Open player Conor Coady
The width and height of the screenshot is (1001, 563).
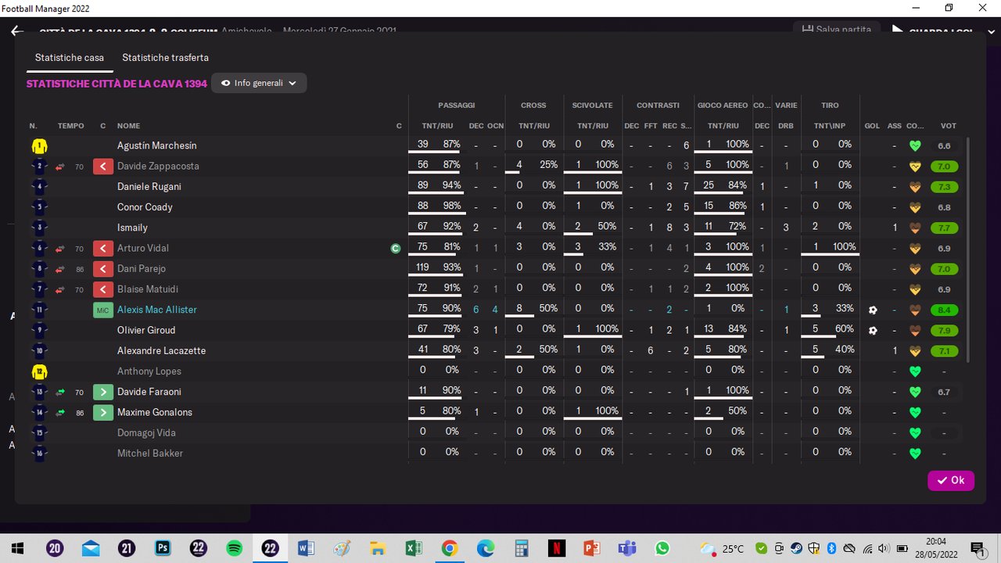pyautogui.click(x=145, y=207)
